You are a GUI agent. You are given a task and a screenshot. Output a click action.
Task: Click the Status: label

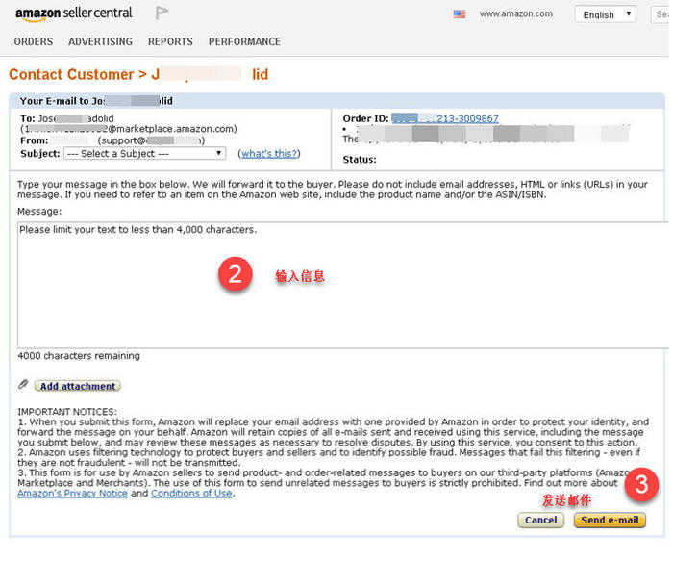pyautogui.click(x=360, y=160)
